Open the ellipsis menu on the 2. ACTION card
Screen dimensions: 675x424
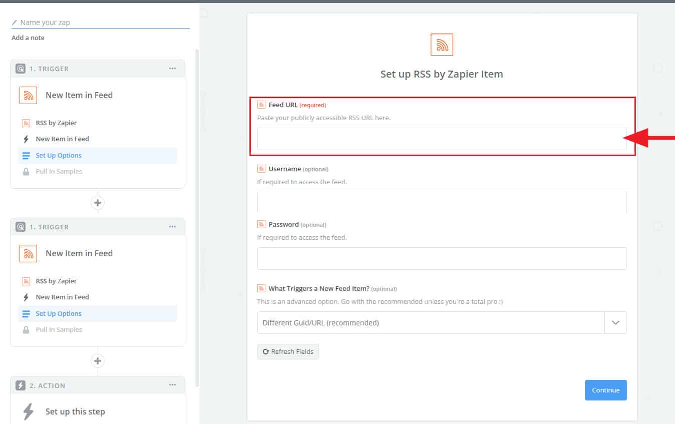(x=173, y=385)
